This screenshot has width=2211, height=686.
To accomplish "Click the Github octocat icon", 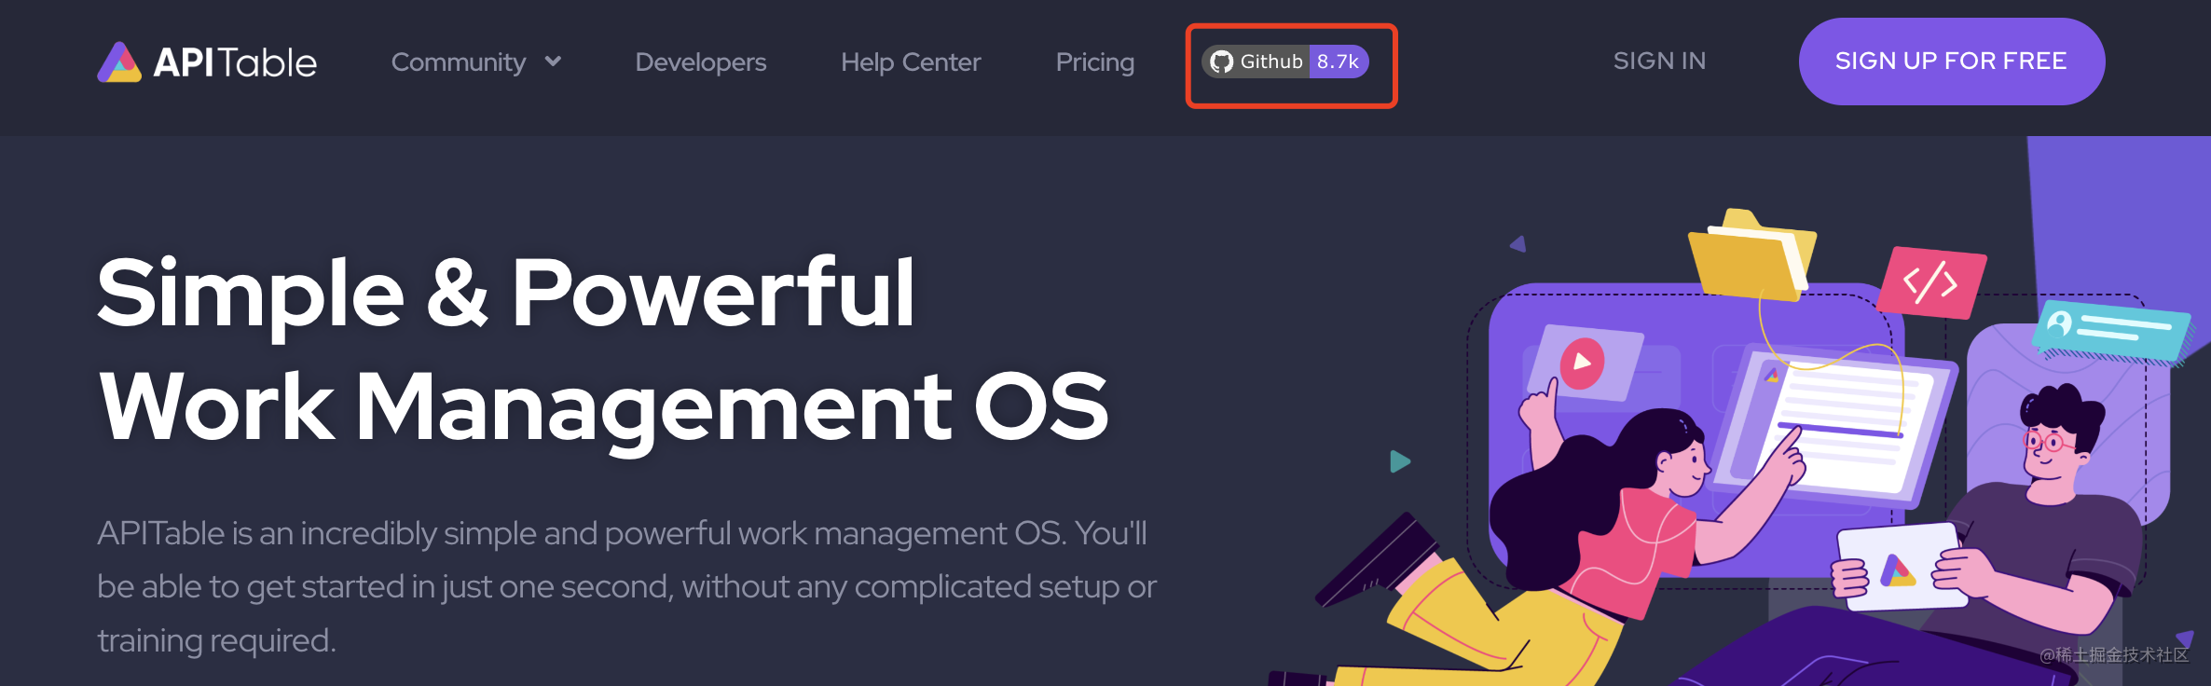I will pyautogui.click(x=1221, y=62).
